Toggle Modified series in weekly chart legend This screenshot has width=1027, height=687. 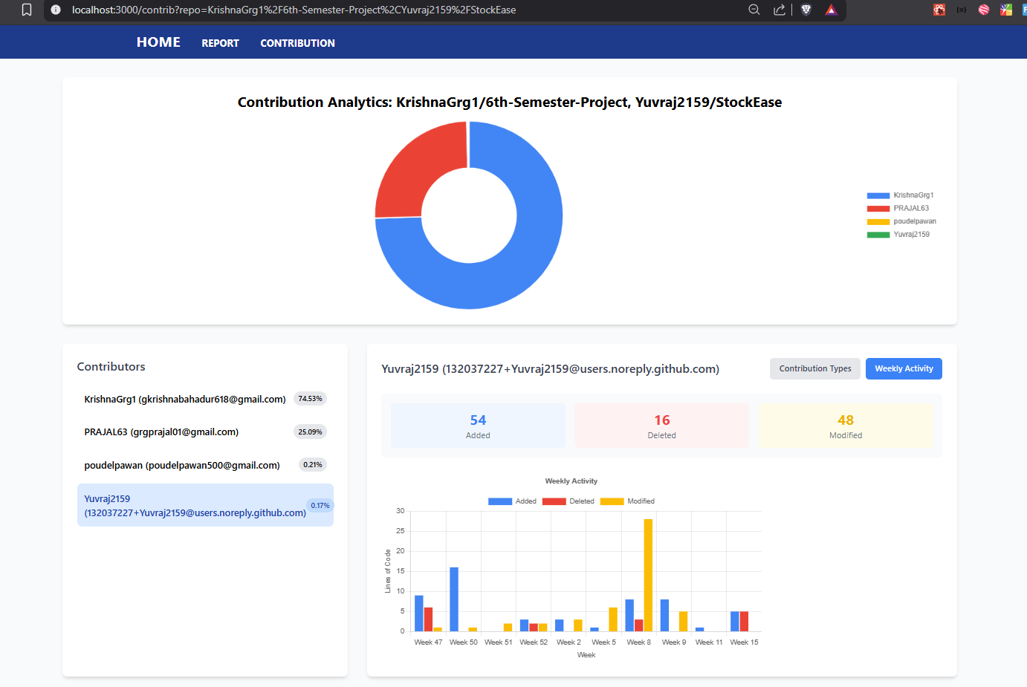pyautogui.click(x=626, y=501)
